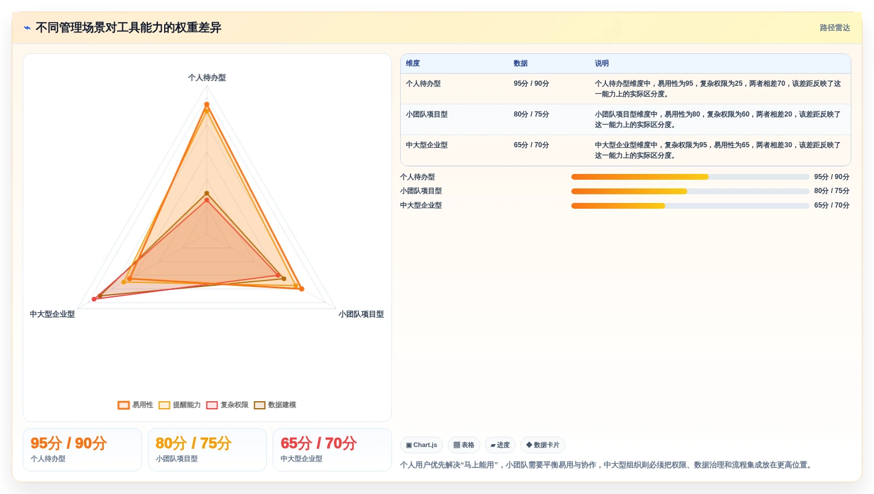Open the 95分 / 90分 data card
874x494 pixels.
[82, 449]
